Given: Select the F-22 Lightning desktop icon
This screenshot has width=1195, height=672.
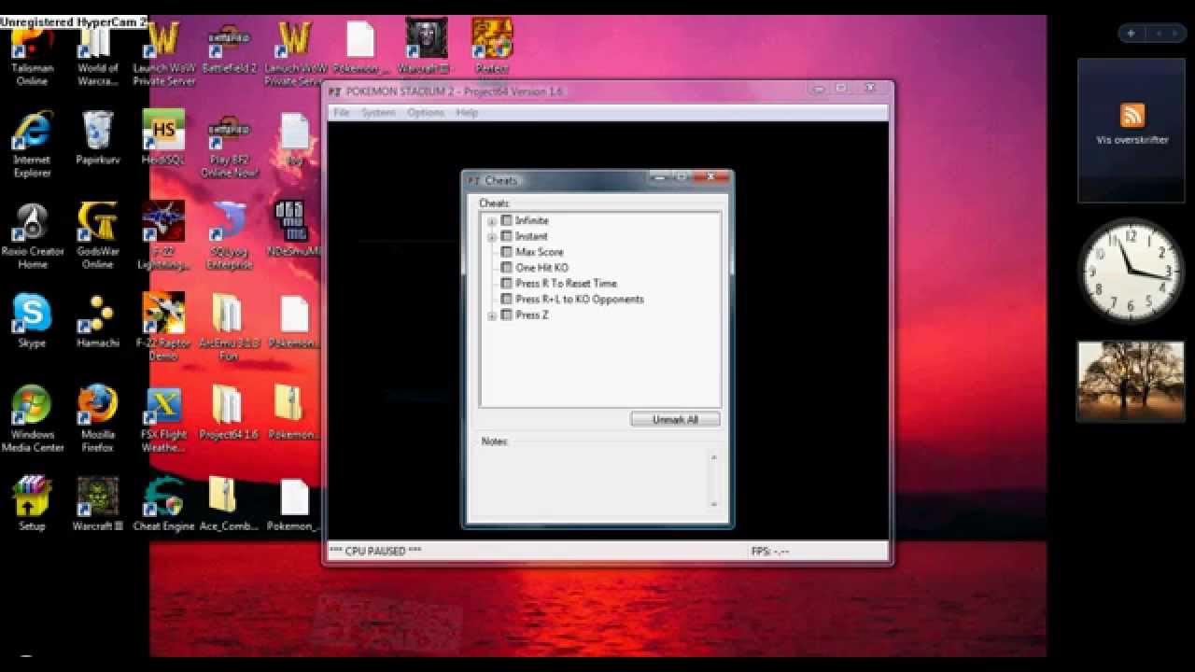Looking at the screenshot, I should point(163,237).
